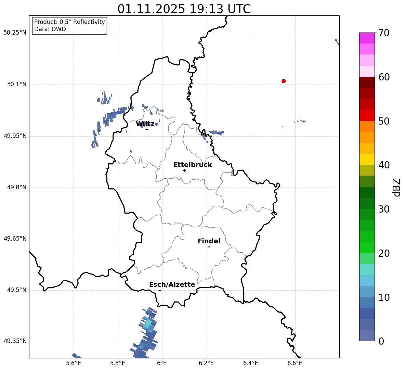405x370 pixels.
Task: Click the dark red colorbar swatch below 60
Action: coord(367,82)
